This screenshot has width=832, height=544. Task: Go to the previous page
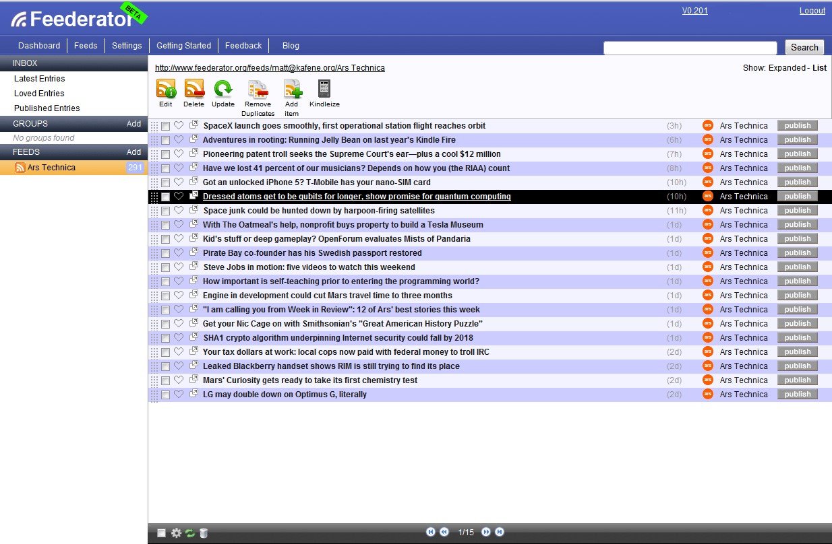(444, 532)
